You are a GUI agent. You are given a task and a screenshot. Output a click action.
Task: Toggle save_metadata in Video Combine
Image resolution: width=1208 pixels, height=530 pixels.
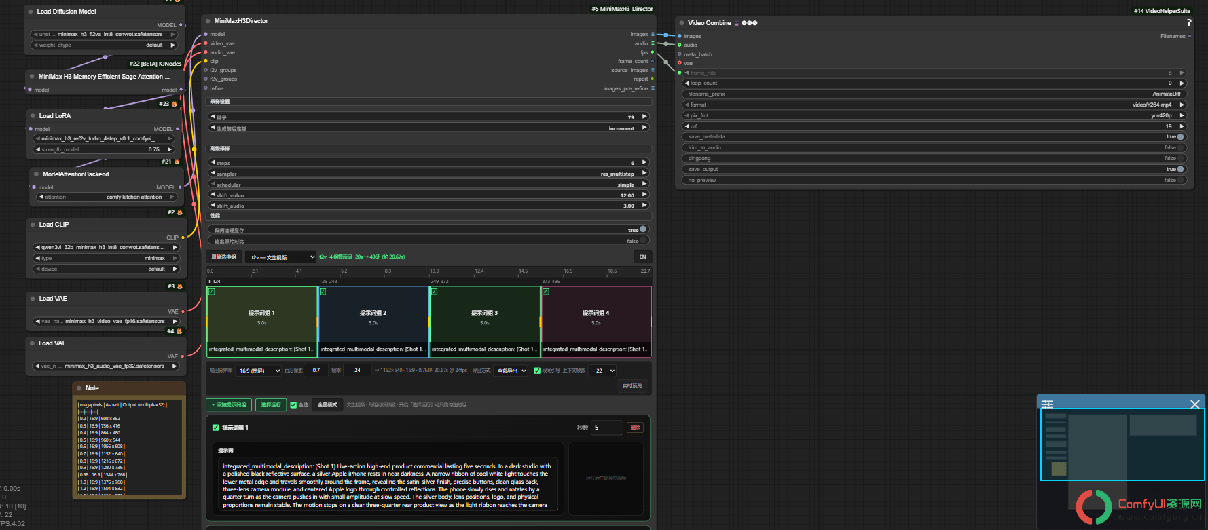tap(1180, 137)
